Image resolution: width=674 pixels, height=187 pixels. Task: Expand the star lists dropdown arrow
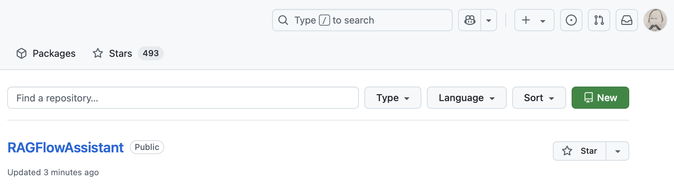(x=617, y=151)
